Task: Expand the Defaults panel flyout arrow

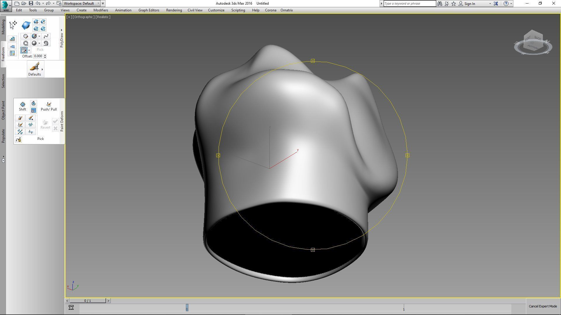Action: 42,69
